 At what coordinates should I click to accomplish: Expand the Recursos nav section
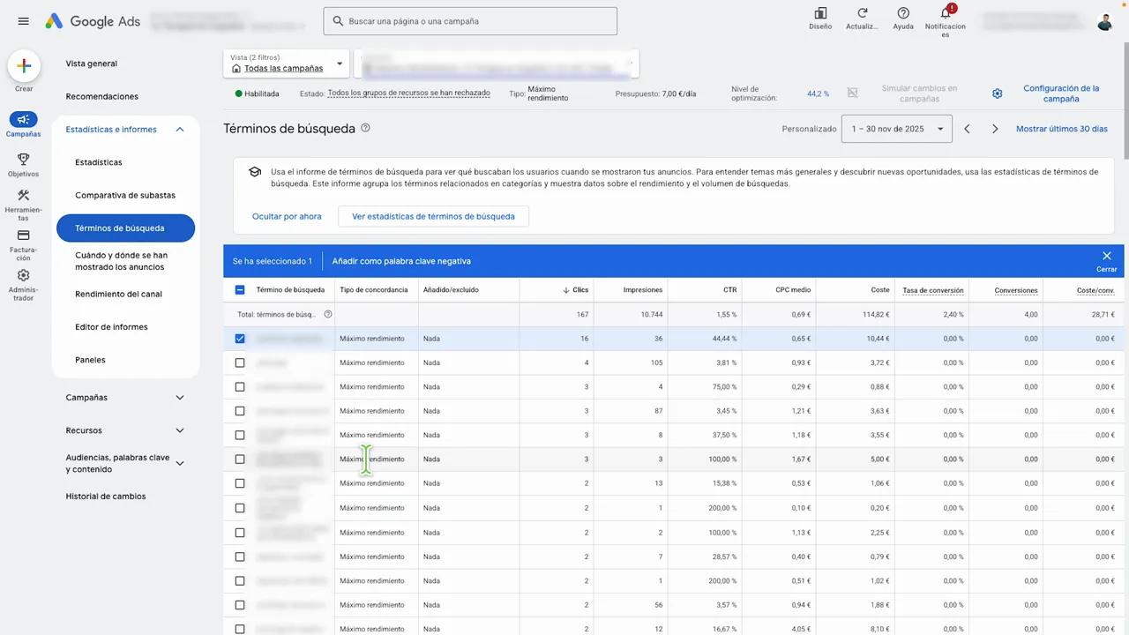tap(180, 430)
